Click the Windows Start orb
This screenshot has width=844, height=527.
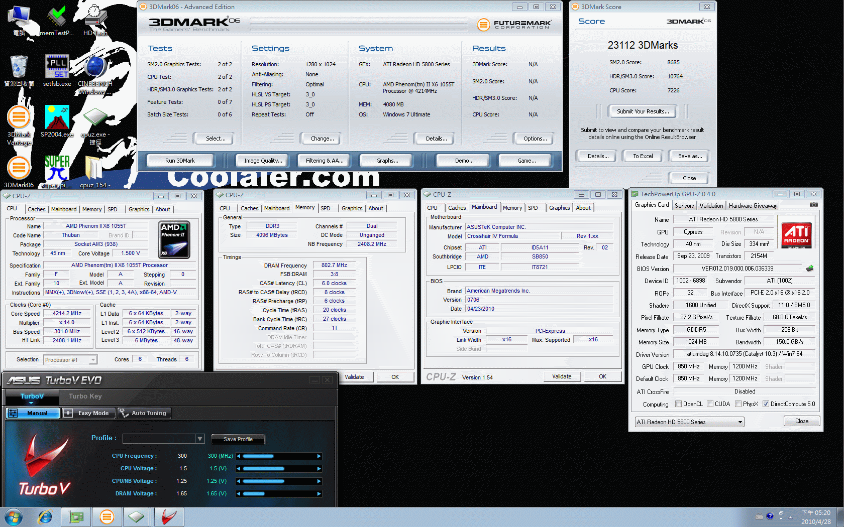click(x=14, y=516)
